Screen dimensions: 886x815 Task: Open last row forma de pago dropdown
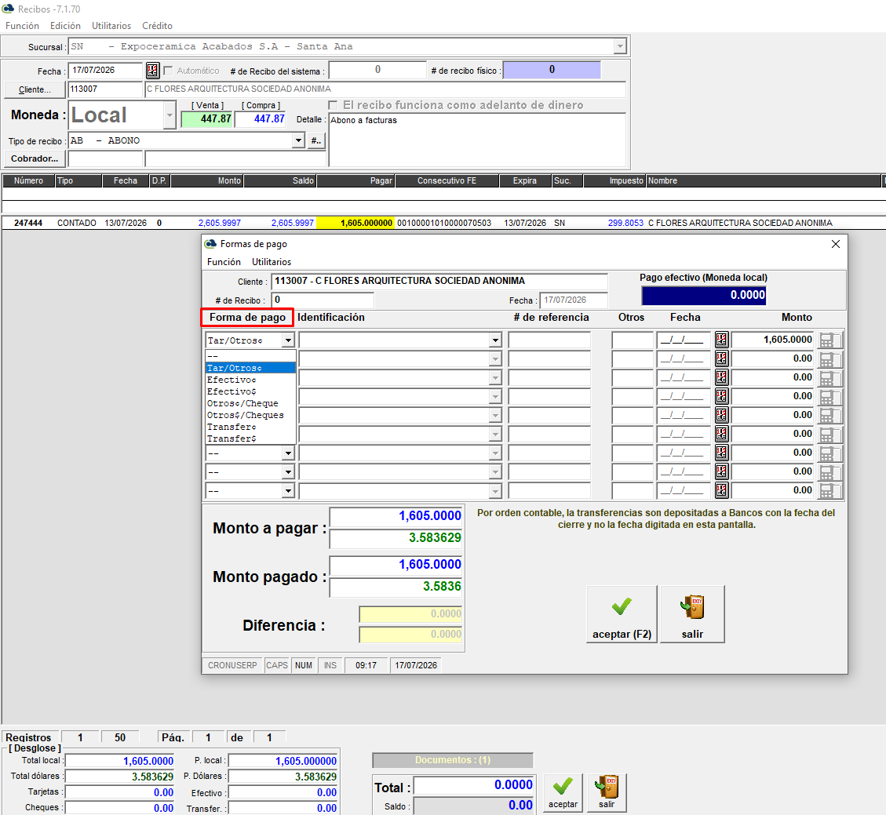tap(288, 491)
